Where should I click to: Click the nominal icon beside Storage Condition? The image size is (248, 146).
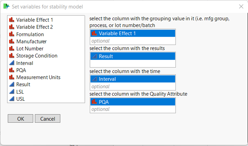point(12,56)
